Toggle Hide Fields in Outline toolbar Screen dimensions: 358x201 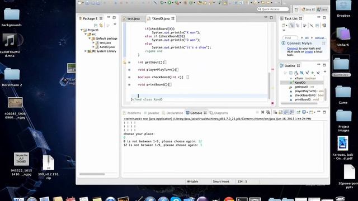click(x=302, y=73)
